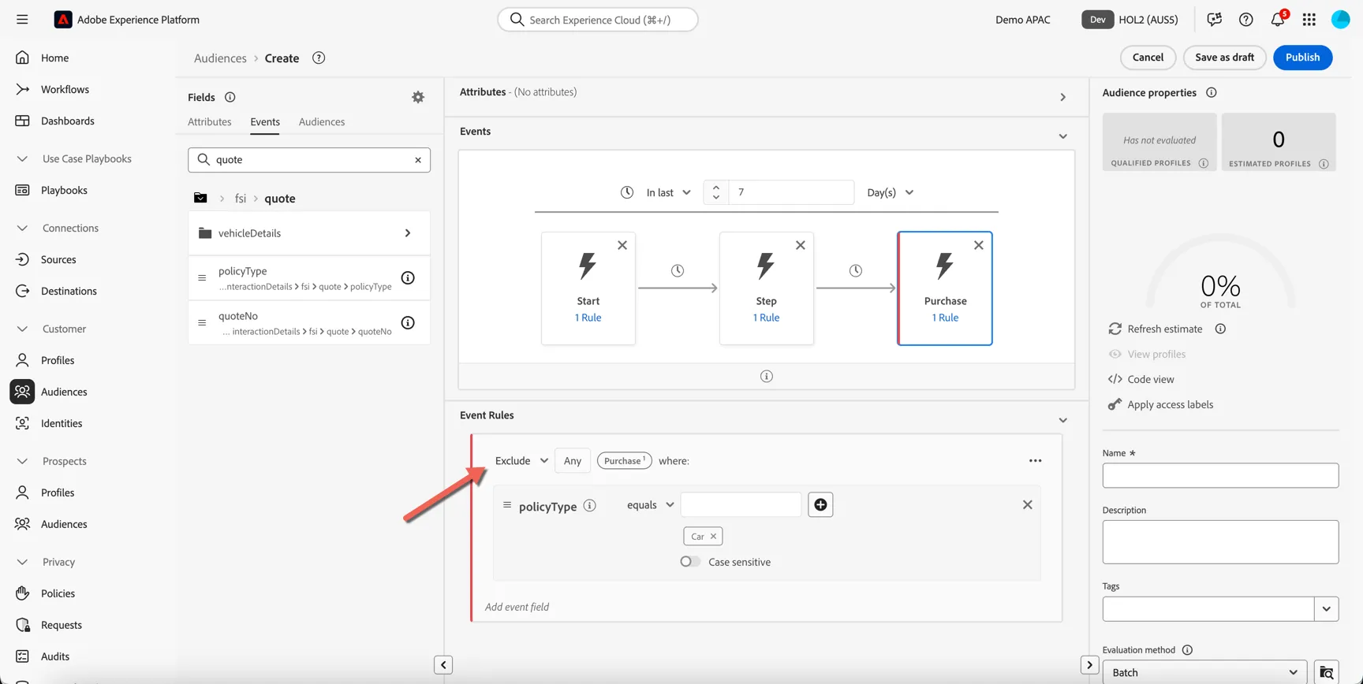The height and width of the screenshot is (684, 1363).
Task: Open the hamburger navigation menu
Action: pyautogui.click(x=22, y=20)
